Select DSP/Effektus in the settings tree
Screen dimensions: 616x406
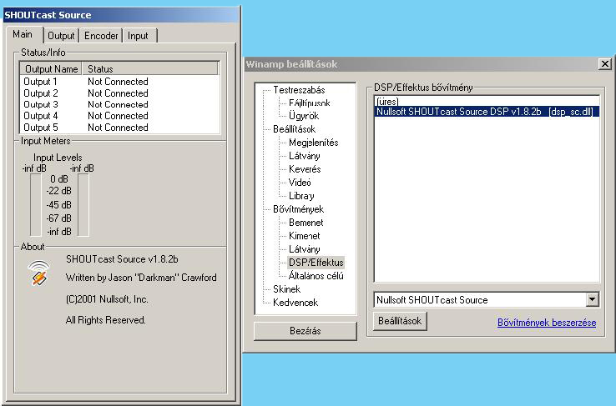(316, 263)
